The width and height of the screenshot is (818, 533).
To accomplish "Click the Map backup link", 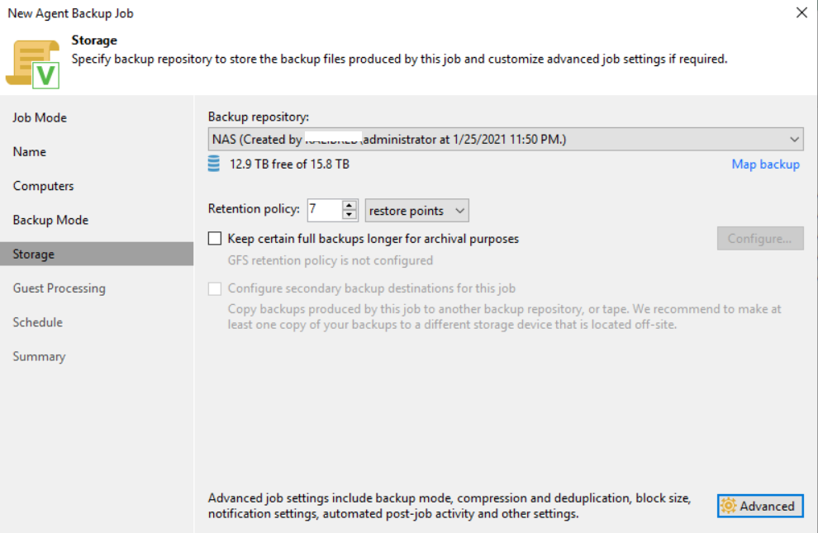I will pyautogui.click(x=765, y=164).
